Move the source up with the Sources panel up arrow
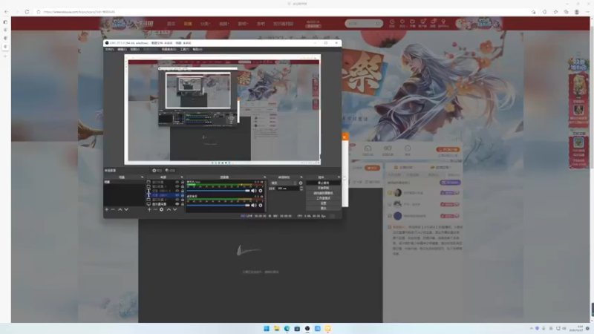594x334 pixels. 169,209
